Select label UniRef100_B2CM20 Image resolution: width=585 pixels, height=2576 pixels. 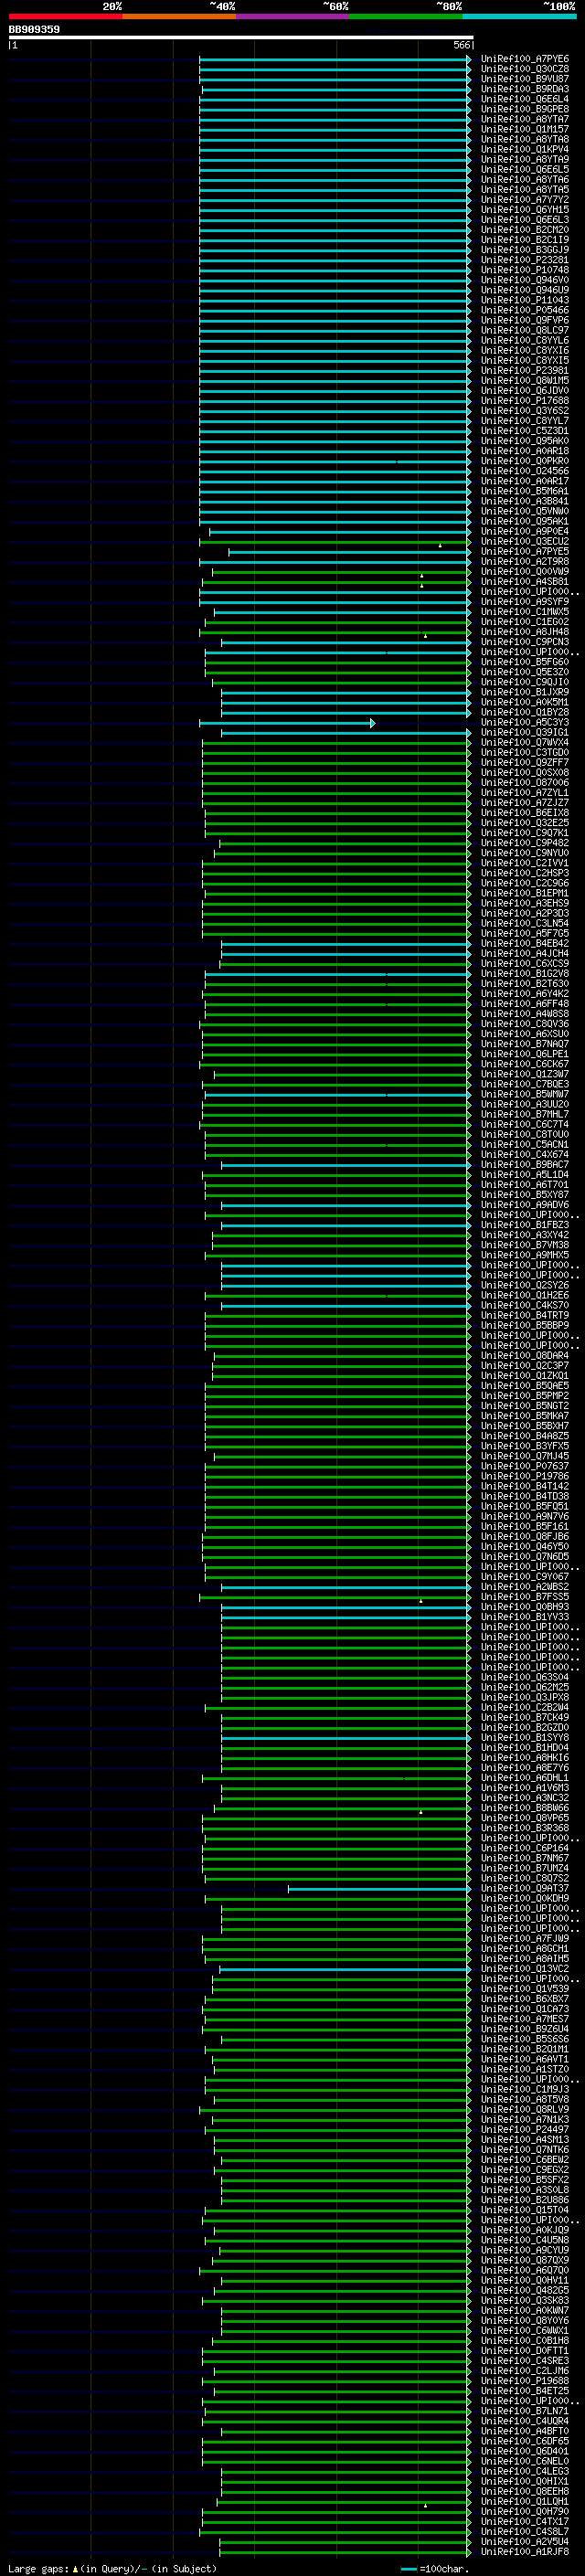(x=525, y=230)
